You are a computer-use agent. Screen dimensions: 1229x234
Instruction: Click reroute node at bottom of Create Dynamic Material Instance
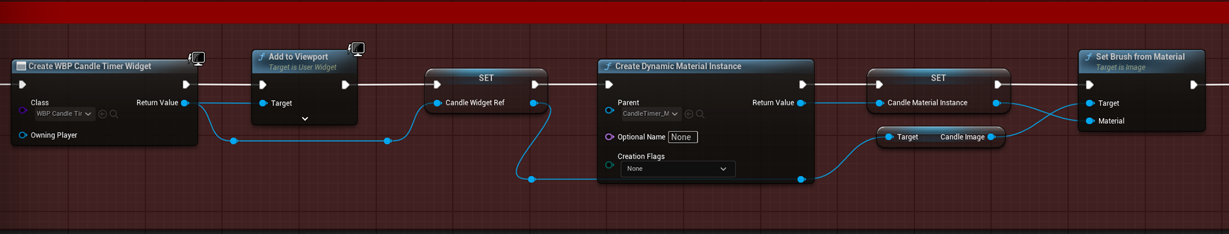pos(801,179)
